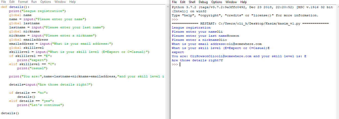Viewport: 339px width, 119px height.
Task: Click the elif details == "yes": line
Action: [32, 101]
